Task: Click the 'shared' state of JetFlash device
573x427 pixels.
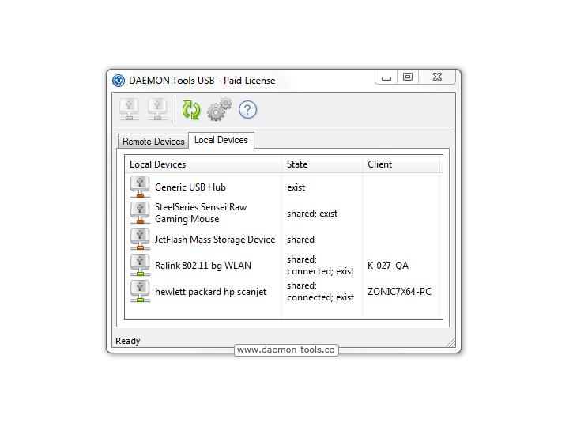Action: pos(300,240)
